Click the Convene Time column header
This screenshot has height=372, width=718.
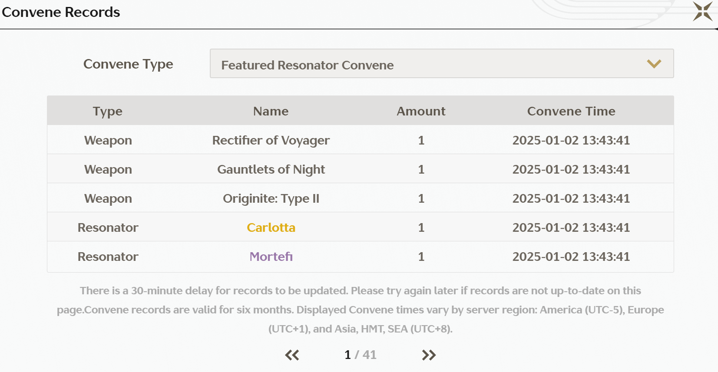pos(571,111)
